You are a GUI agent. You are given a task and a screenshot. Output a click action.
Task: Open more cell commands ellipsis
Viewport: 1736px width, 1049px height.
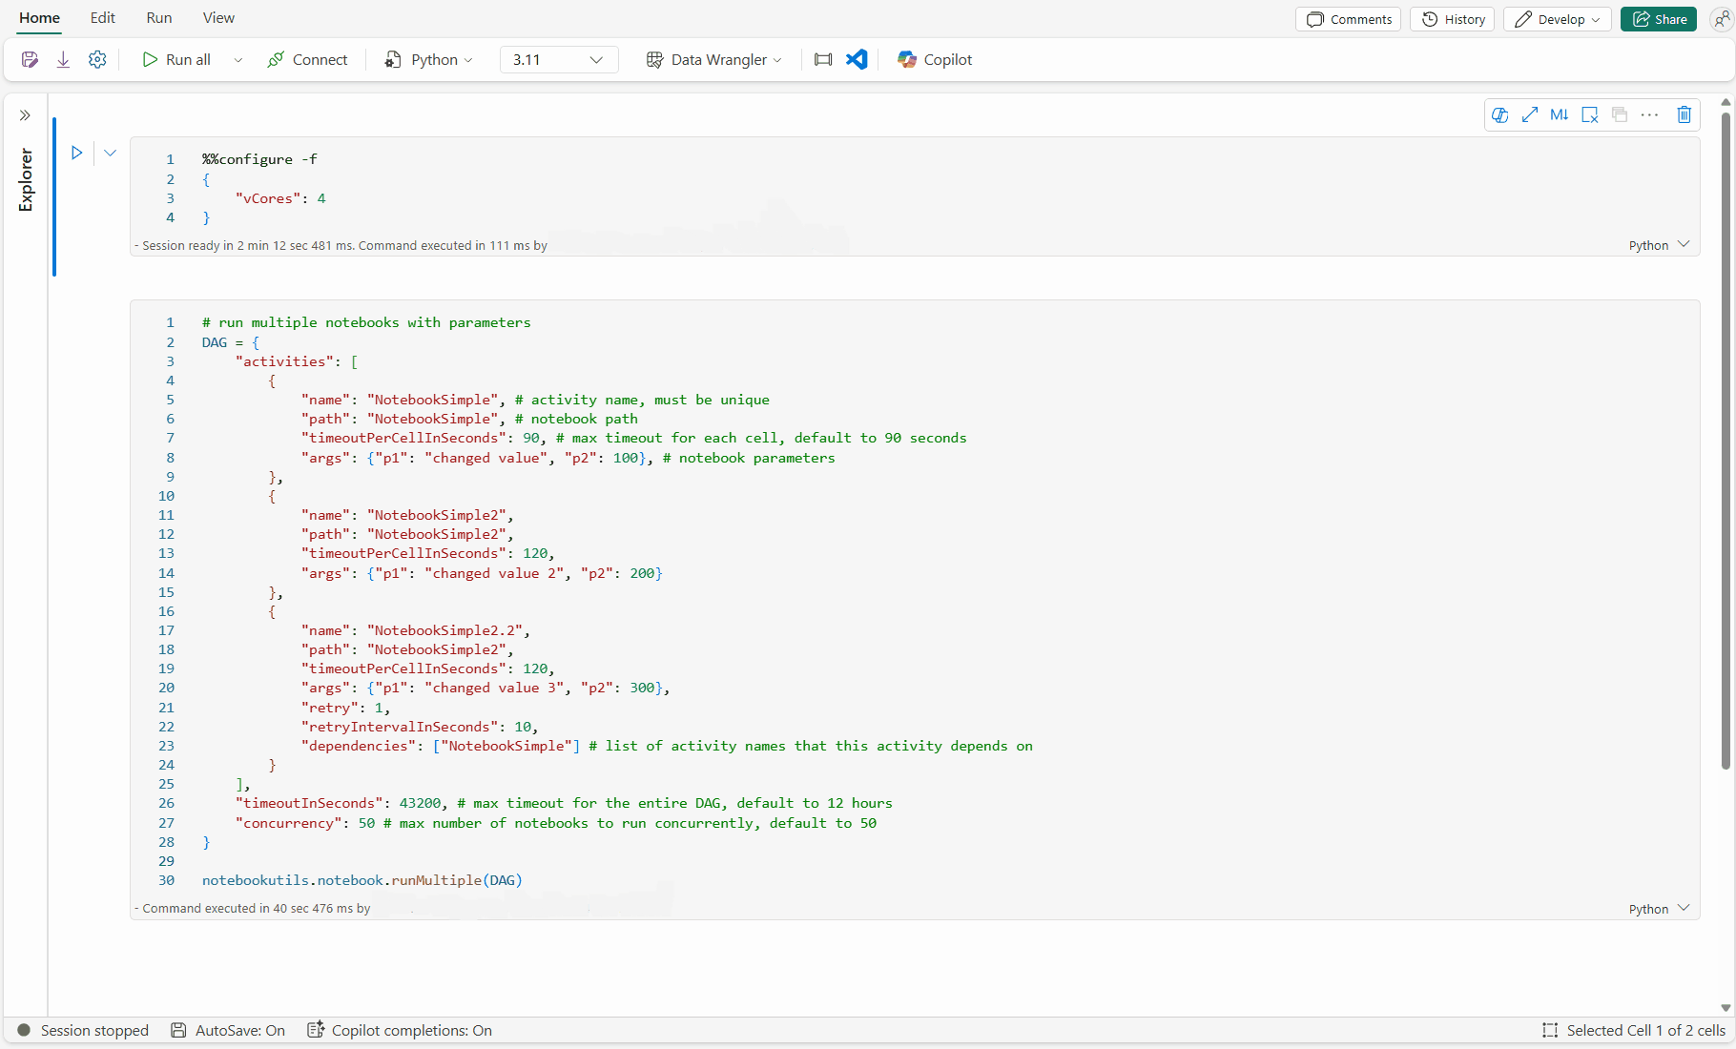pyautogui.click(x=1649, y=114)
